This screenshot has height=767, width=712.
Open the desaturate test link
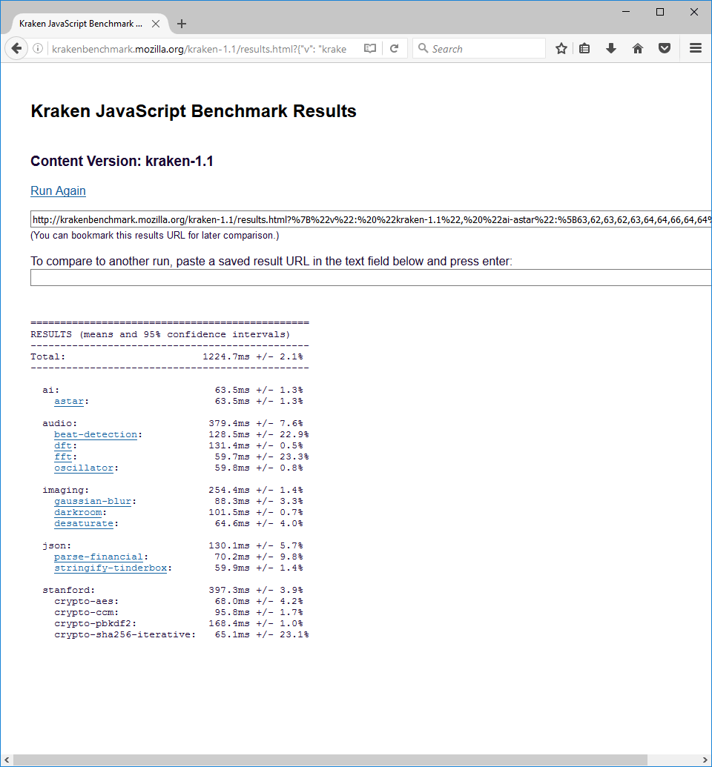[x=84, y=523]
